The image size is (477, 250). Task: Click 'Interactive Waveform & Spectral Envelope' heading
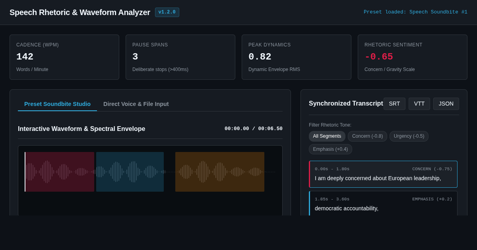81,129
